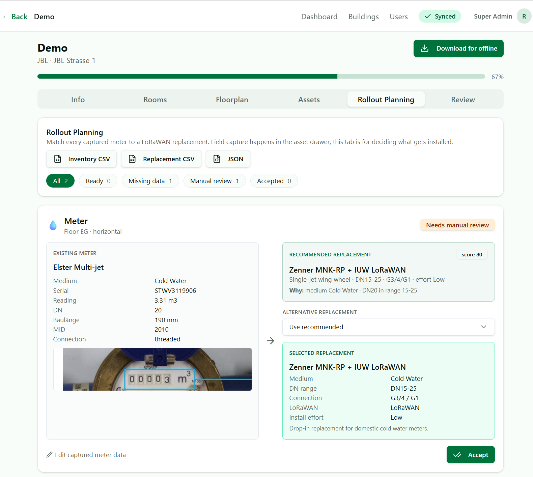Image resolution: width=533 pixels, height=477 pixels.
Task: Click the arrow between existing and replacement
Action: [271, 341]
